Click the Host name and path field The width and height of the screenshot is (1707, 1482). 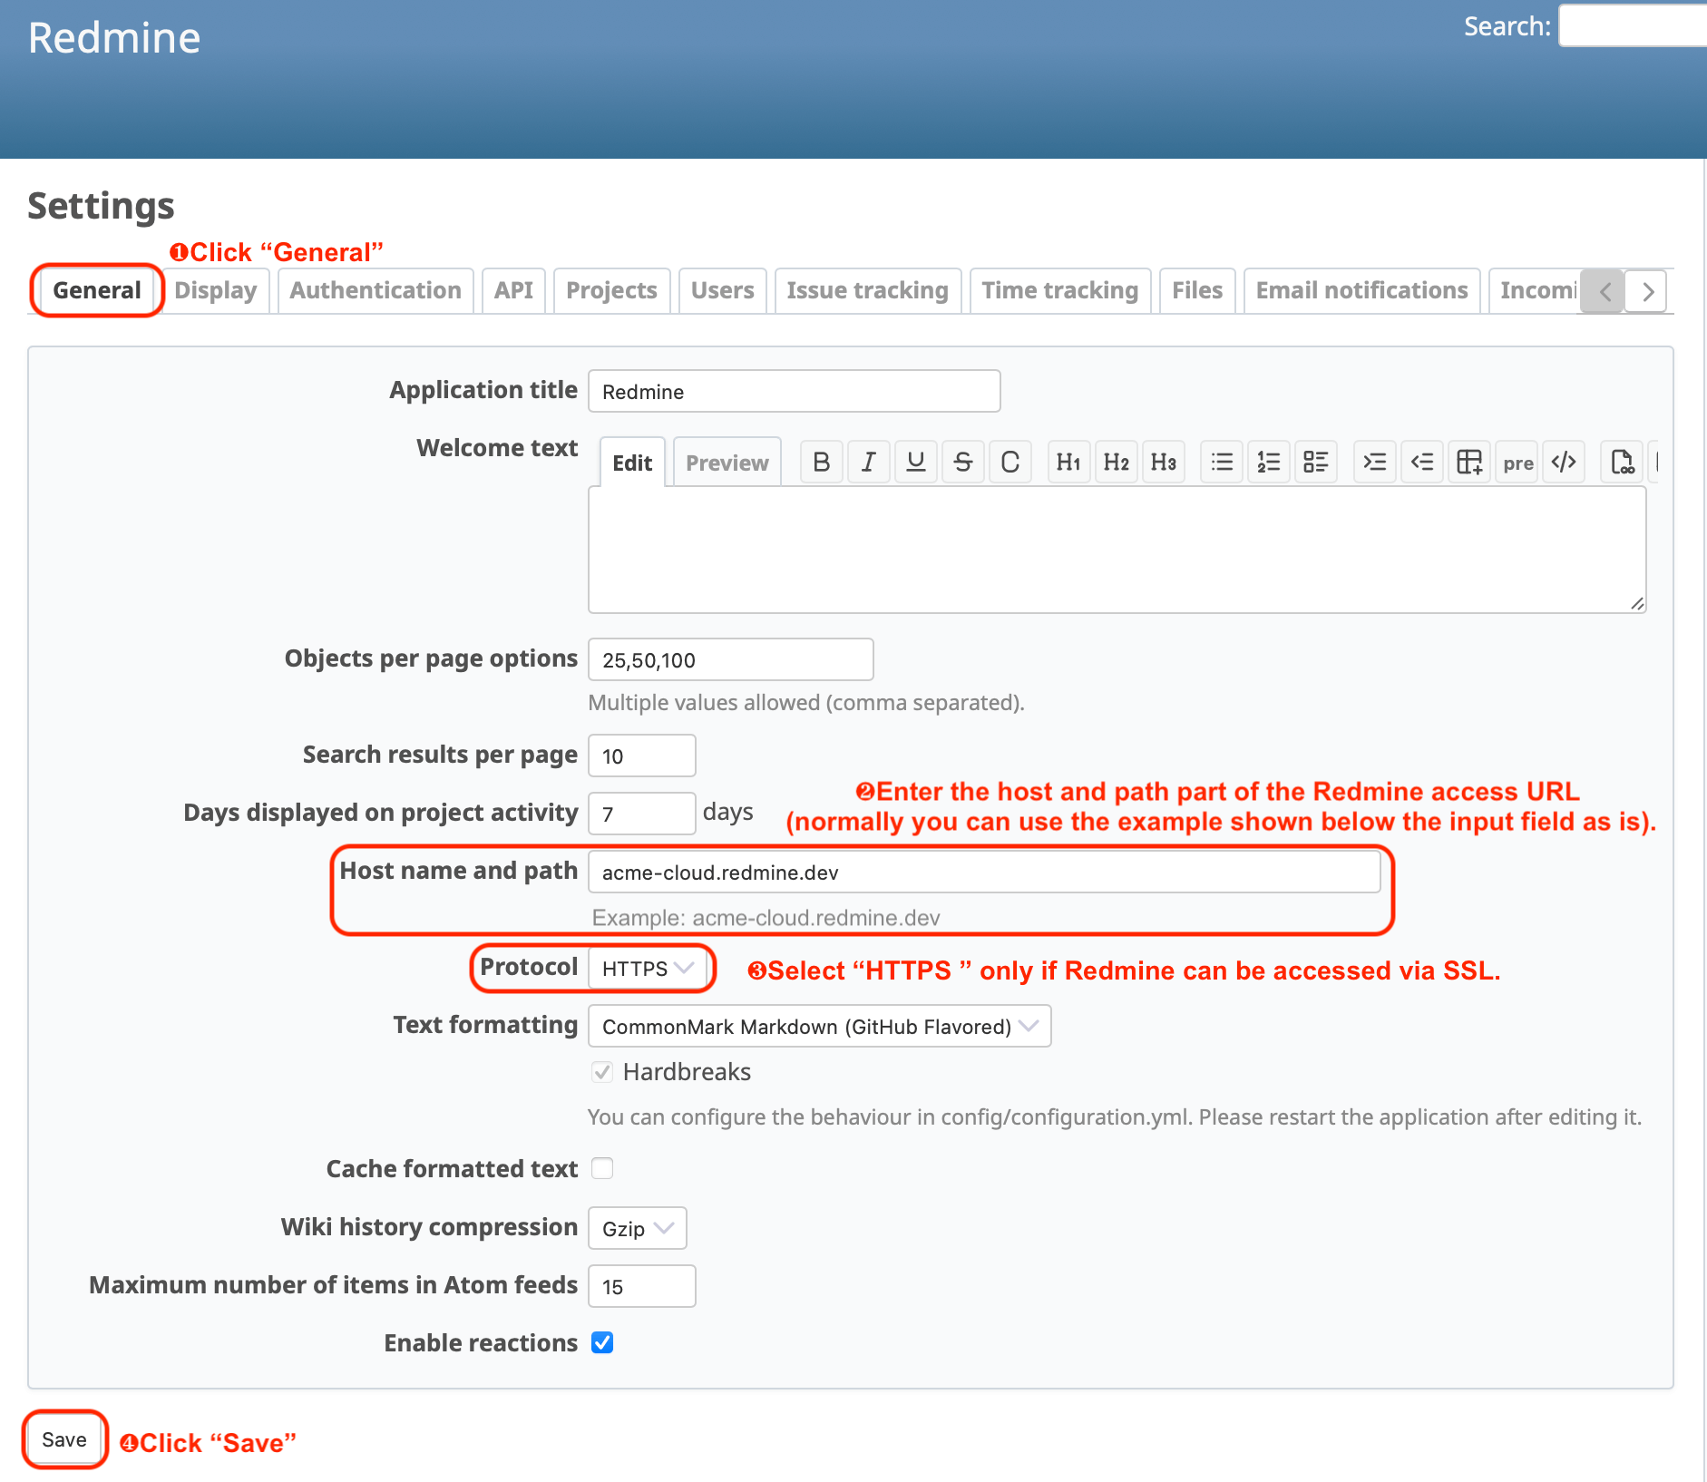(984, 873)
